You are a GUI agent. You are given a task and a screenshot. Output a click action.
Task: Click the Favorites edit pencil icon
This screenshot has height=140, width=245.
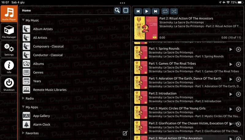point(125,133)
